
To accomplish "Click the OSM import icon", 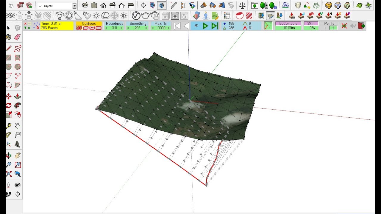I will [215, 16].
